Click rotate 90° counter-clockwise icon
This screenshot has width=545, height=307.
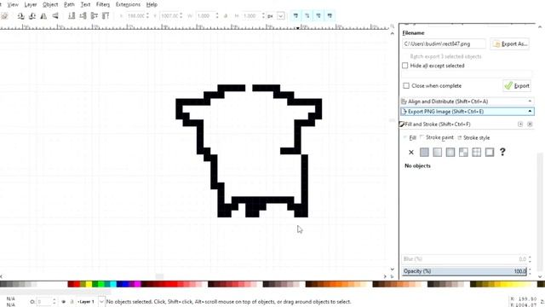click(x=20, y=15)
